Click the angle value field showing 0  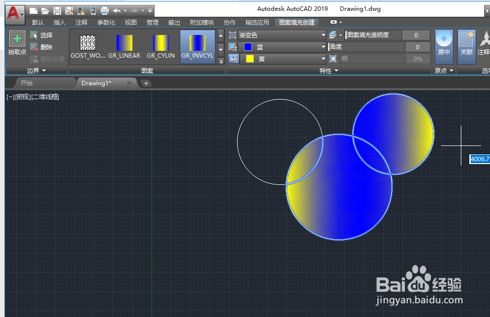417,47
